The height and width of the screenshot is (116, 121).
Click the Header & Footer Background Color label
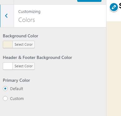tap(38, 57)
